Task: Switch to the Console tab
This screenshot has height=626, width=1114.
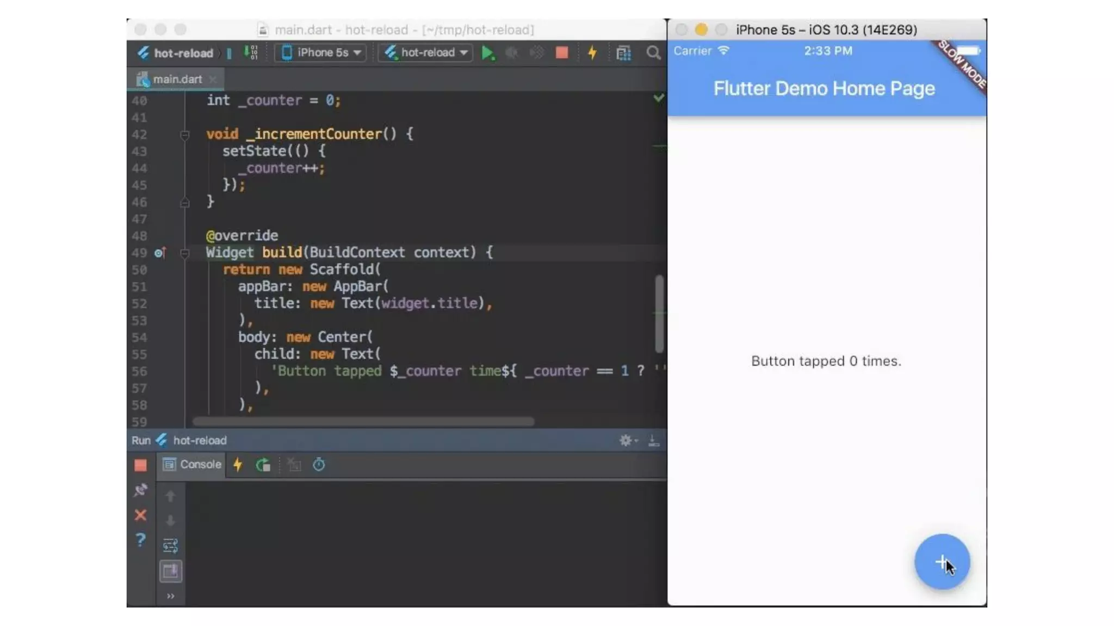Action: point(193,465)
